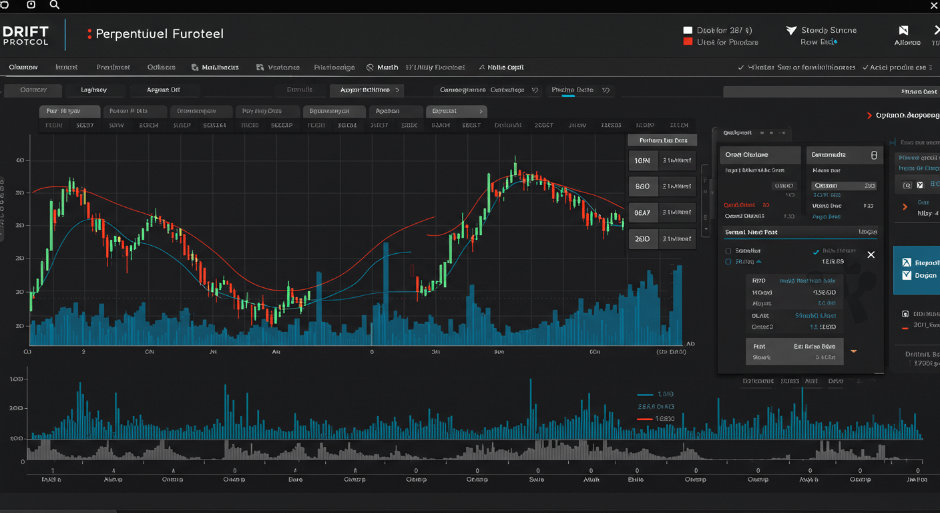Image resolution: width=940 pixels, height=513 pixels.
Task: Click the DRIFT PROTOCOL logo
Action: coord(25,35)
